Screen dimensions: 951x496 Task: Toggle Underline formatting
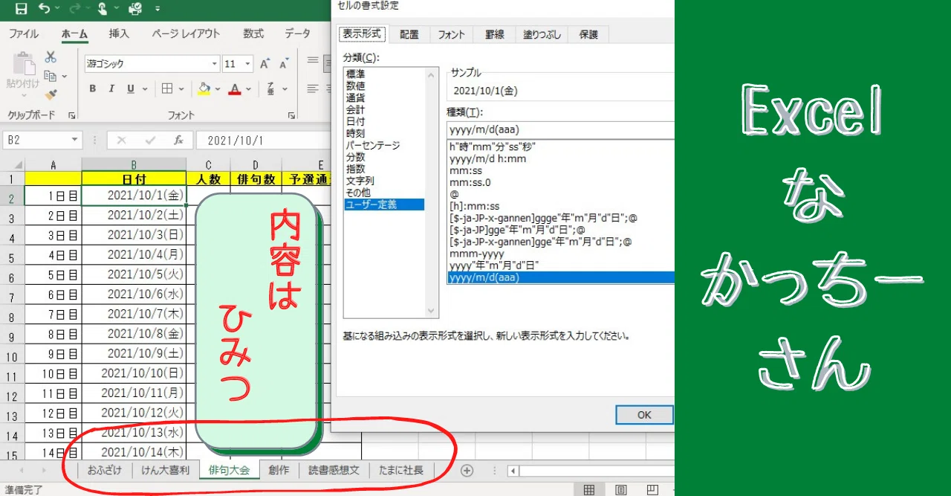pos(131,89)
